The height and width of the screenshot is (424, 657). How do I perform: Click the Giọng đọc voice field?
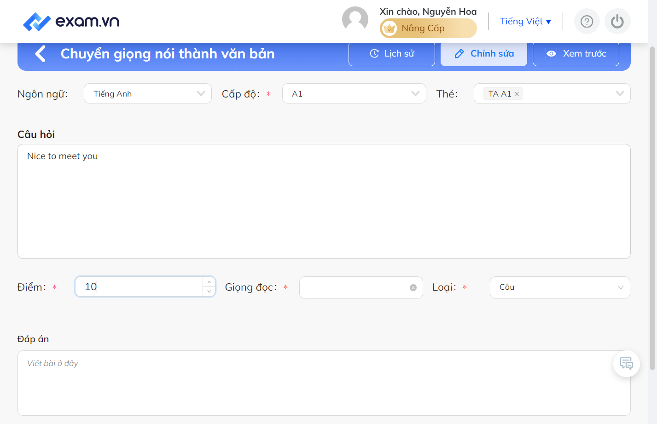coord(361,287)
